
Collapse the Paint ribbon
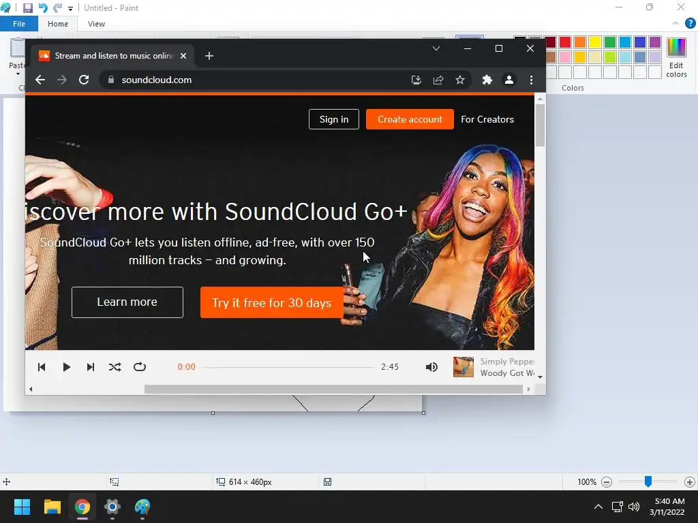[x=676, y=24]
